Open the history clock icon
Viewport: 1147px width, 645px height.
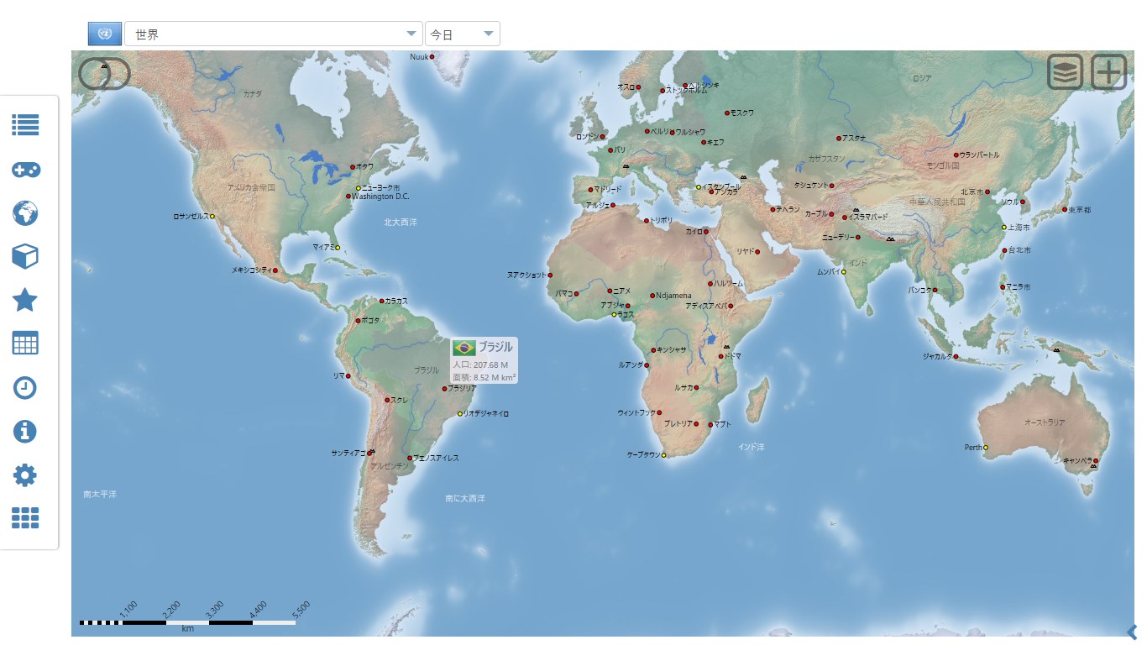(25, 388)
